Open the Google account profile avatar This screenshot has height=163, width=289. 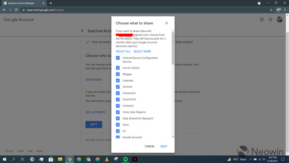pyautogui.click(x=279, y=19)
